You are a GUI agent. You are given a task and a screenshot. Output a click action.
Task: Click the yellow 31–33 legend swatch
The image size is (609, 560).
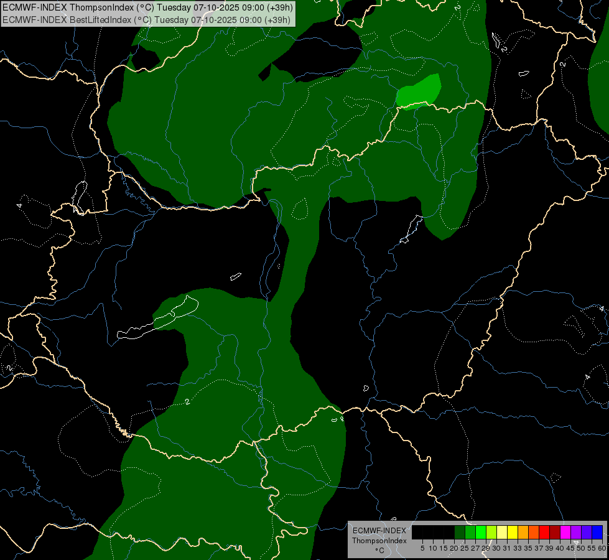pyautogui.click(x=513, y=532)
